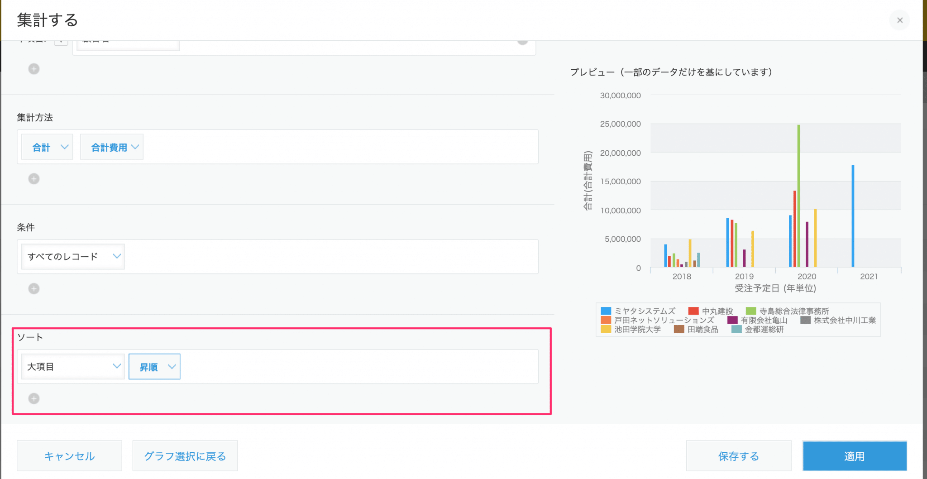The image size is (927, 479).
Task: Click the 保存する button
Action: (739, 456)
